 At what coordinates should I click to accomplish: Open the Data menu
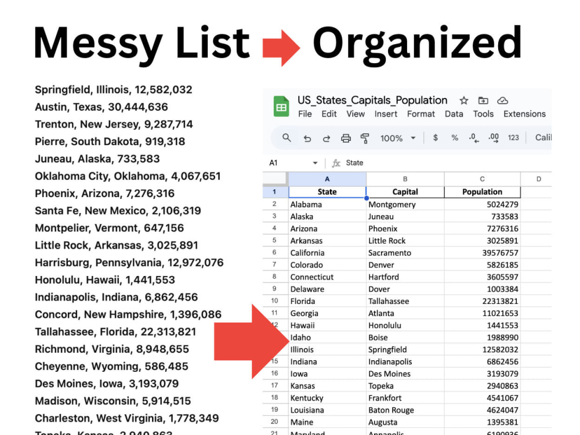454,114
